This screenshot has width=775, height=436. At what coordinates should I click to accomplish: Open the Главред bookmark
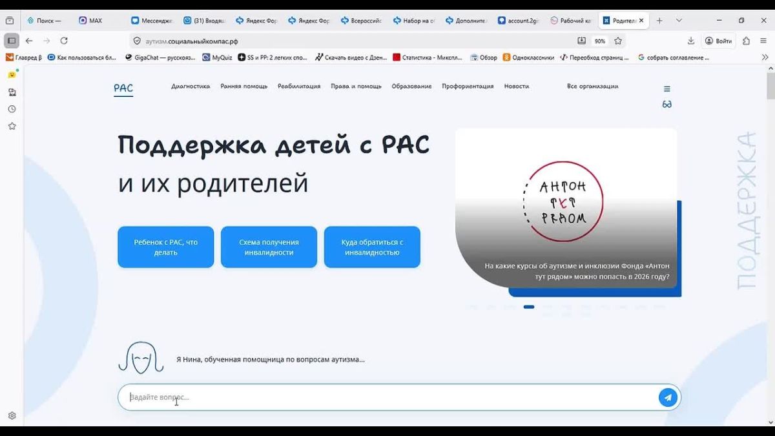point(25,57)
